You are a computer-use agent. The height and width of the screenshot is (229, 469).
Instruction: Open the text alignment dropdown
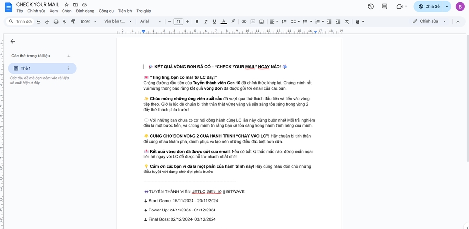pos(274,22)
